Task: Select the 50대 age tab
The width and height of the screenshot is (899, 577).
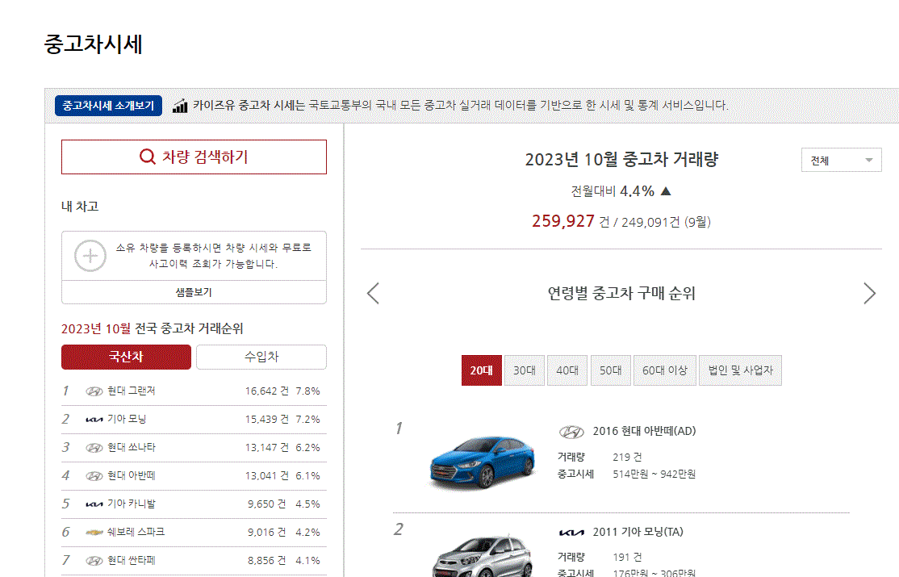Action: coord(611,370)
